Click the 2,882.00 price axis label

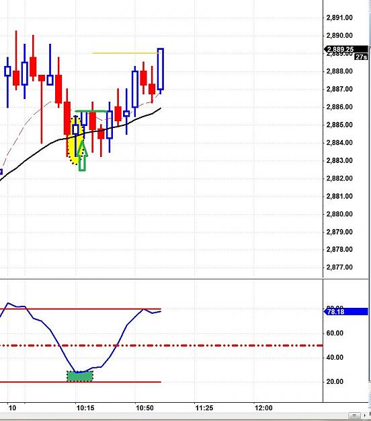point(339,179)
